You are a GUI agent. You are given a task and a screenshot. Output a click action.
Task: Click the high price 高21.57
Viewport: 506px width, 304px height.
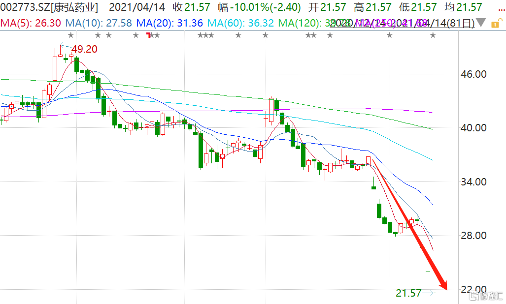coord(372,7)
